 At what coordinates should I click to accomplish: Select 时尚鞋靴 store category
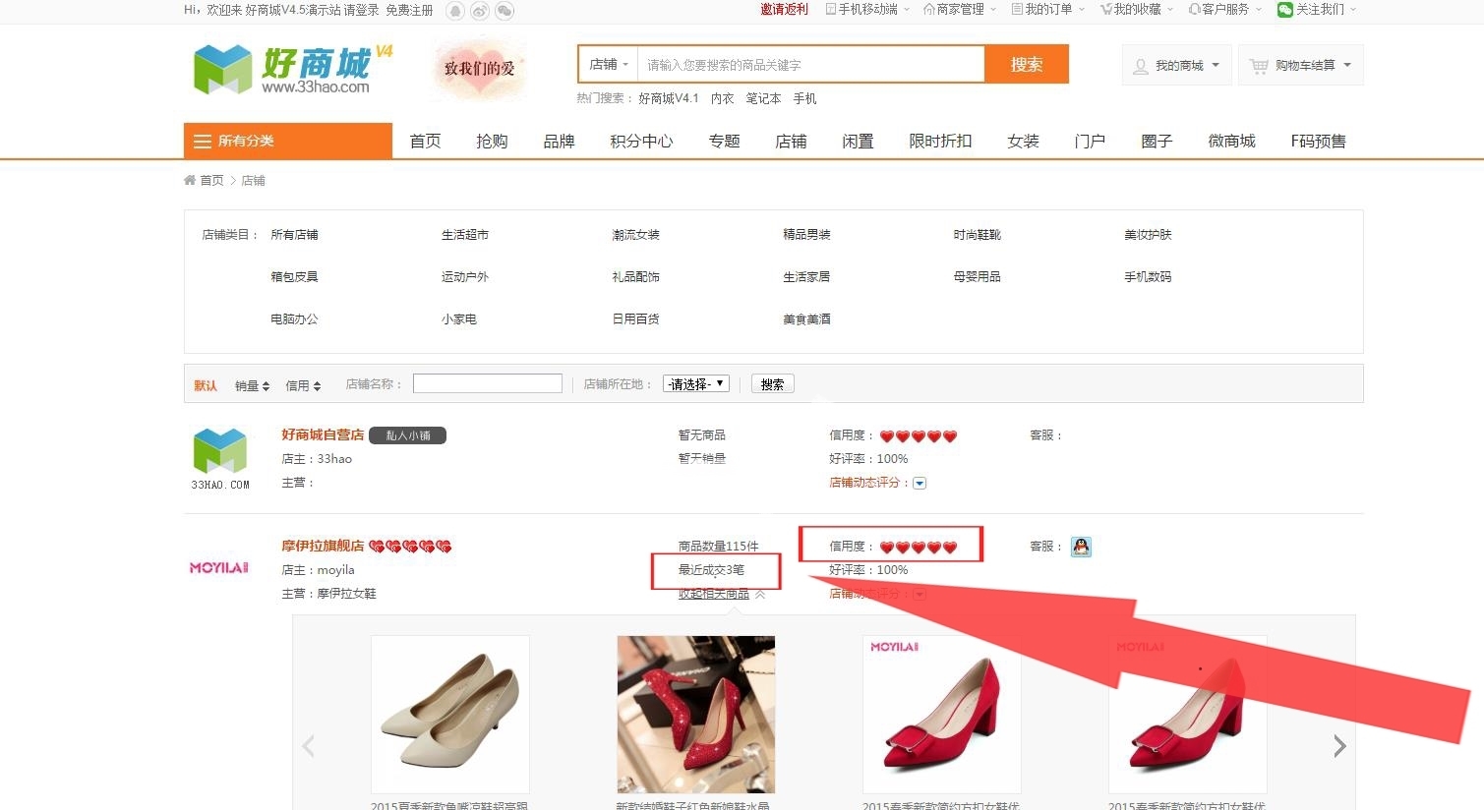pos(977,235)
